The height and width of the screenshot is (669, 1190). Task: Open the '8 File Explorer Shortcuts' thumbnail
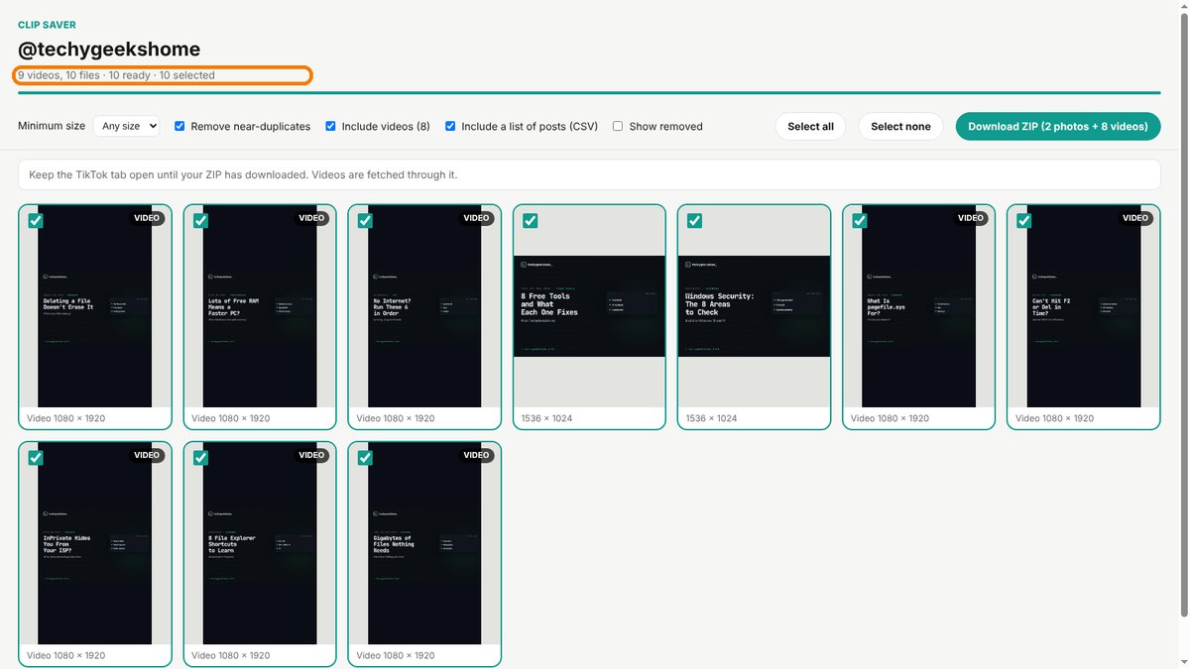pos(260,543)
